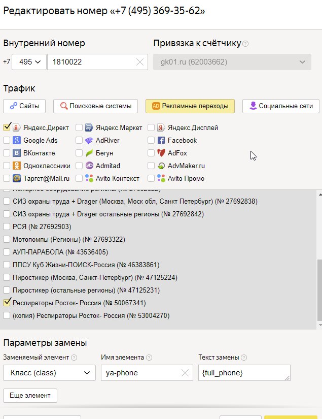Clear the ya-phone element name field
This screenshot has width=322, height=419.
point(185,373)
